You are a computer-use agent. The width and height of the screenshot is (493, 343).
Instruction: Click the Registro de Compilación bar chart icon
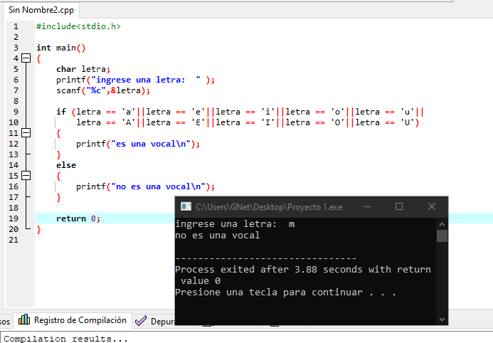tap(23, 320)
